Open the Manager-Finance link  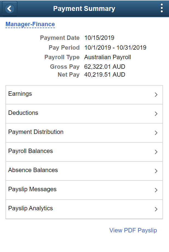[x=30, y=24]
